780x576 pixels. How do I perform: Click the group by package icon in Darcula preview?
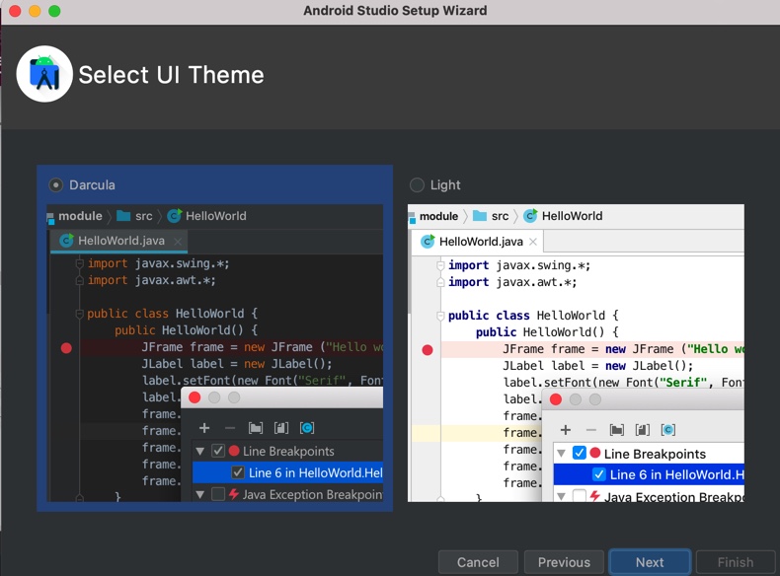[256, 428]
